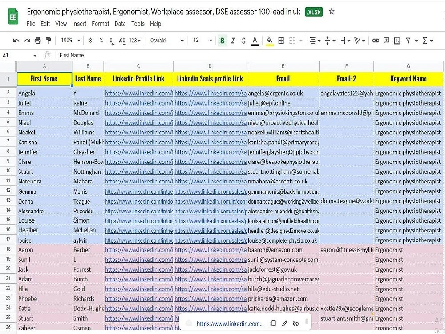This screenshot has width=445, height=334.
Task: Edit link pencil icon in popup
Action: tap(284, 323)
